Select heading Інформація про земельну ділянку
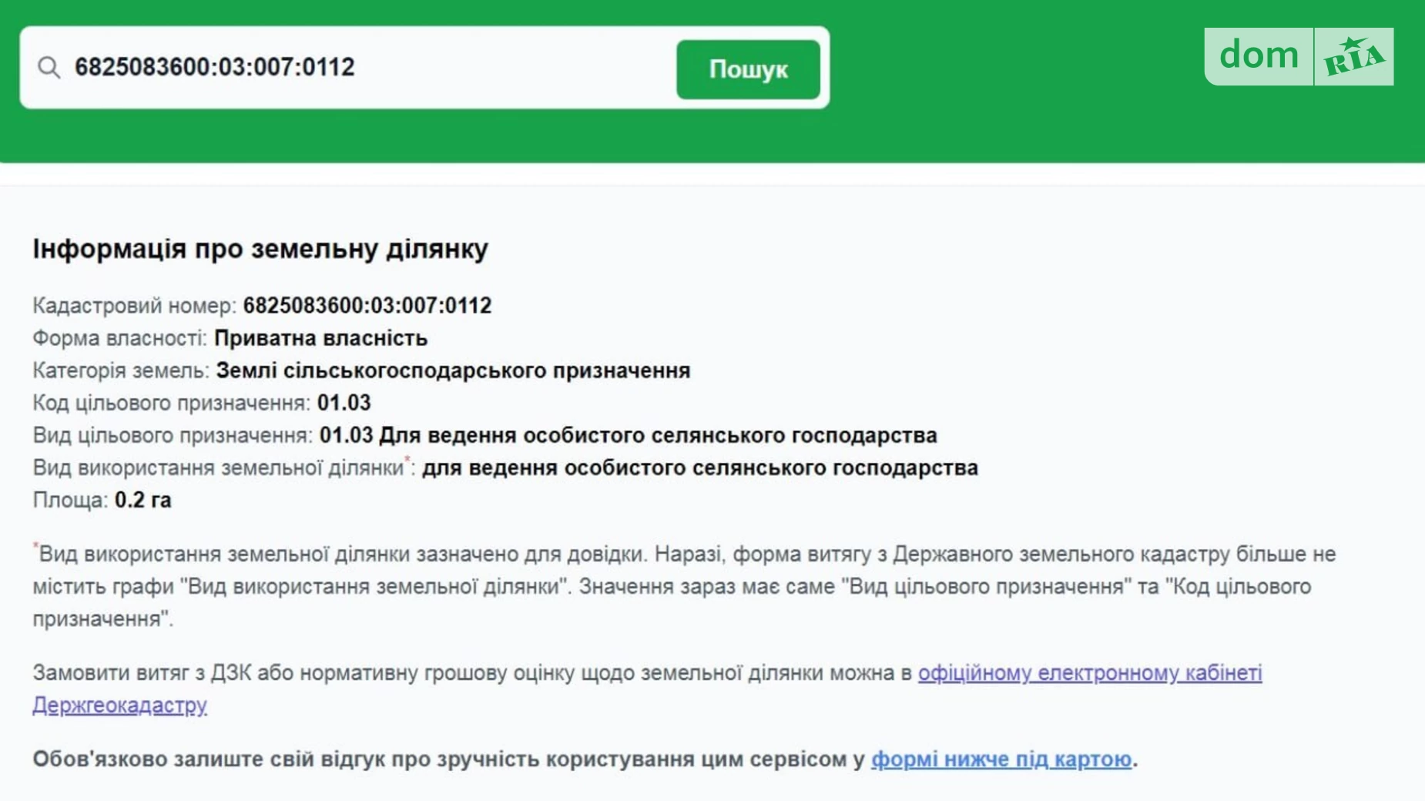This screenshot has height=801, width=1425. (x=260, y=248)
